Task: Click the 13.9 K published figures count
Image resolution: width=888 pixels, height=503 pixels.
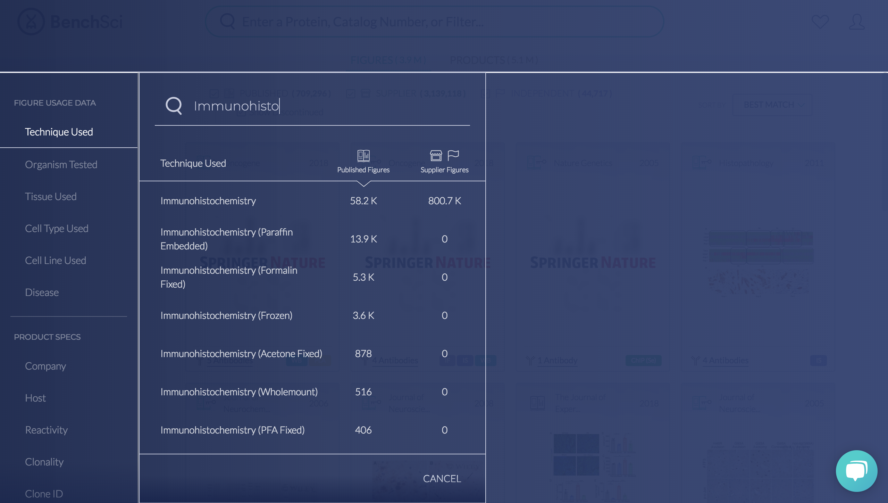Action: [x=363, y=239]
